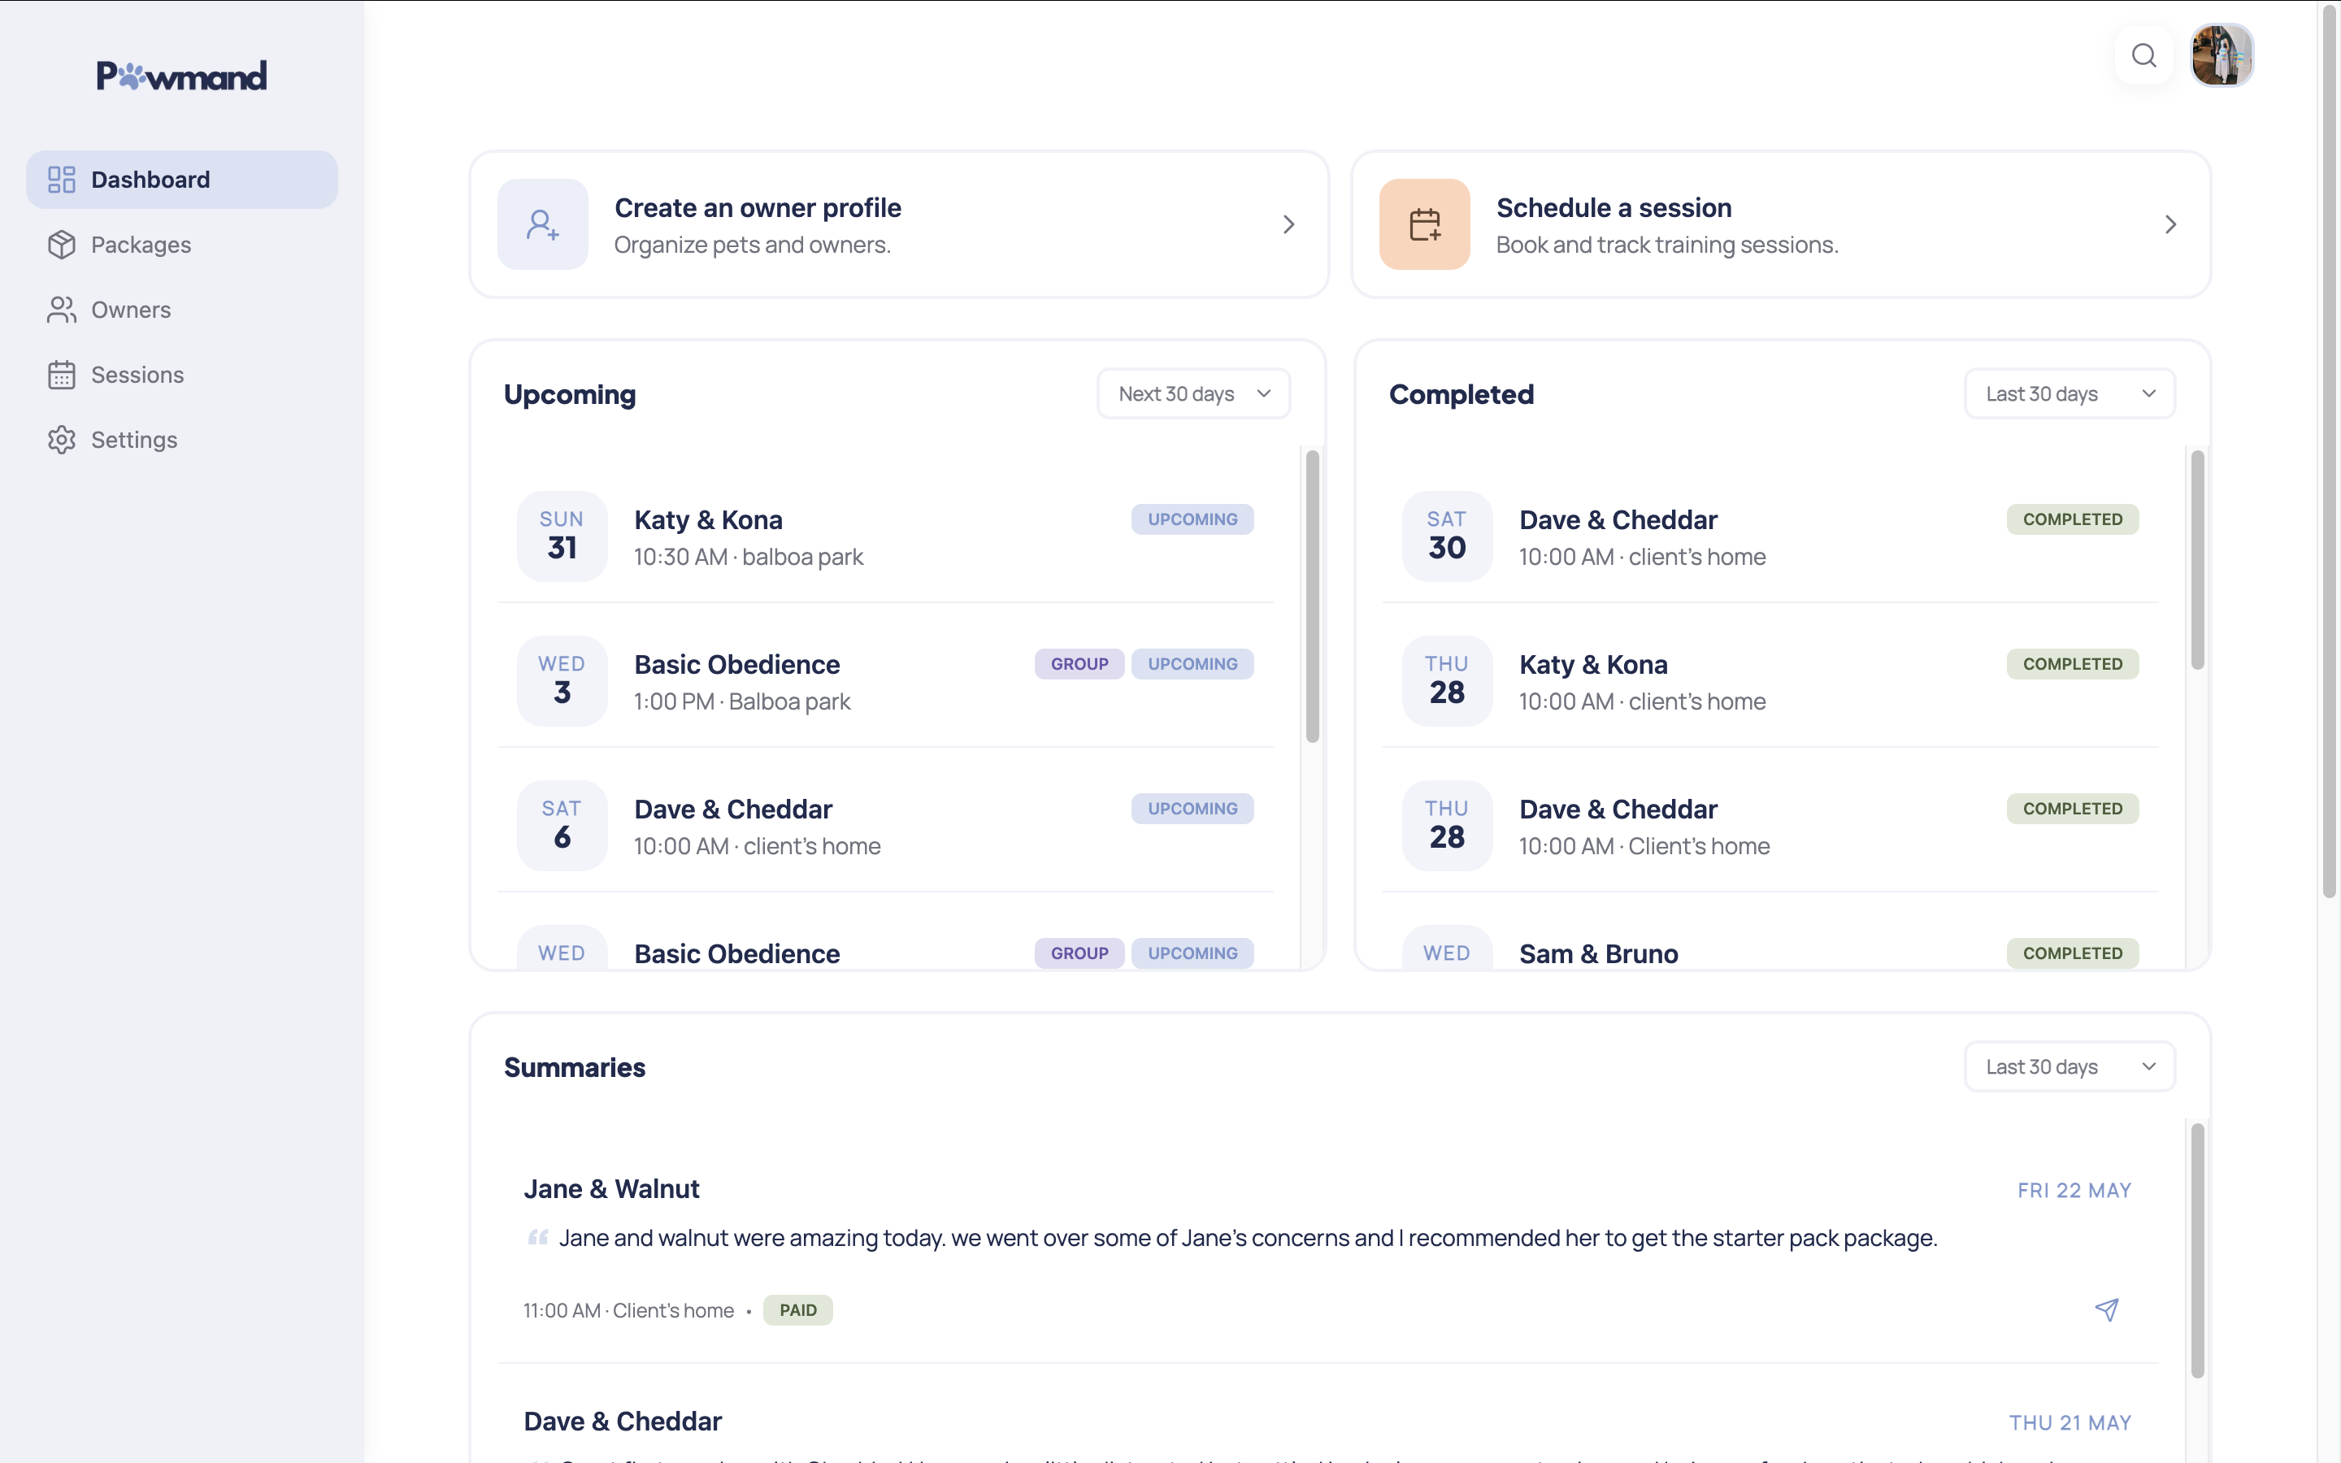The width and height of the screenshot is (2341, 1463).
Task: Click the add-owner person icon tile
Action: point(543,224)
